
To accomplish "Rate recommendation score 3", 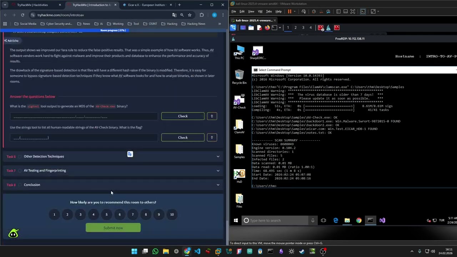I will coord(80,215).
